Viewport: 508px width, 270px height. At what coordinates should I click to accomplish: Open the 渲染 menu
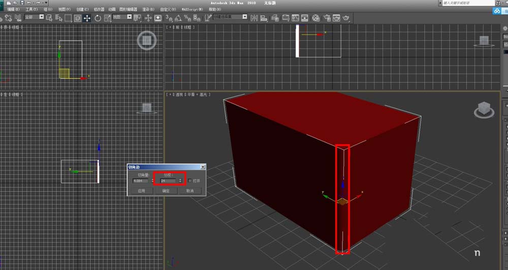pyautogui.click(x=148, y=9)
